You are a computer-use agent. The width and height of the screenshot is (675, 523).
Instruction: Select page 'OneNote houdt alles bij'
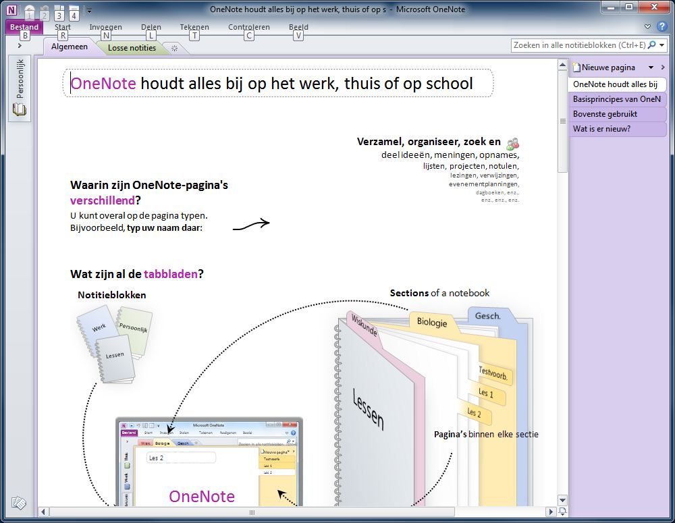click(x=617, y=84)
